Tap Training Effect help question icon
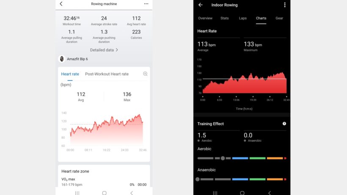Viewport: 347px width, 195px height. click(284, 124)
